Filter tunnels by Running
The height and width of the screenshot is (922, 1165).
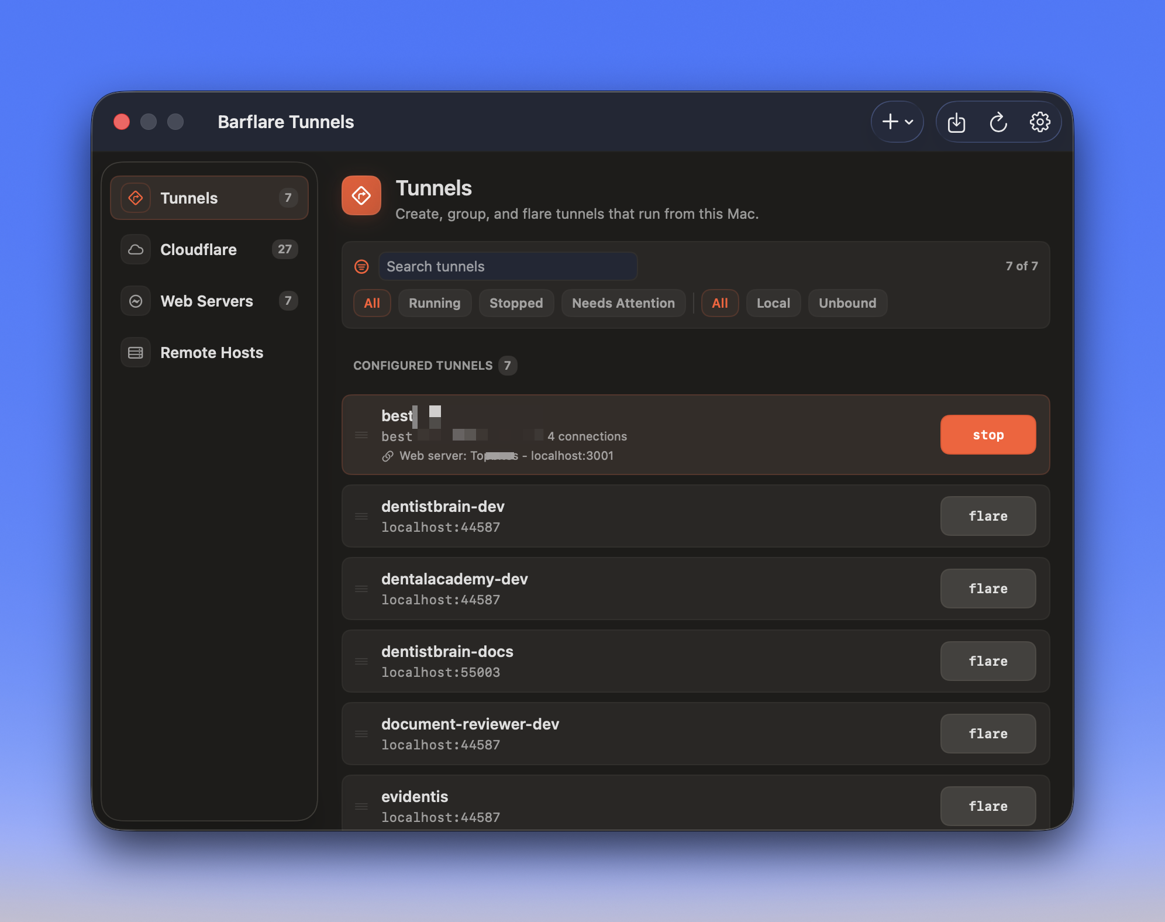pos(435,303)
